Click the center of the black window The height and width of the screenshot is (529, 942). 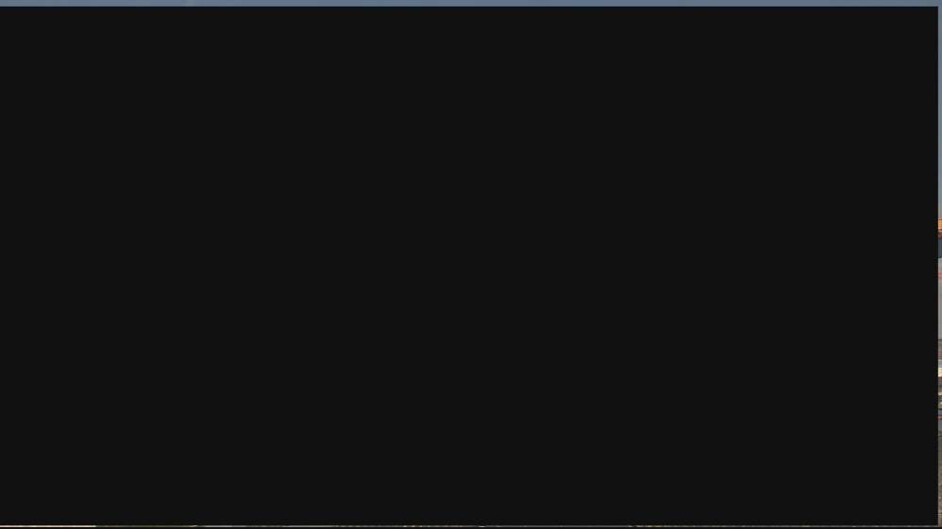[x=468, y=264]
